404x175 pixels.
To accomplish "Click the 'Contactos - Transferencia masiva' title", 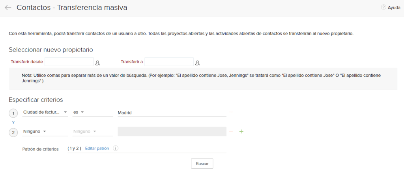I will click(72, 8).
